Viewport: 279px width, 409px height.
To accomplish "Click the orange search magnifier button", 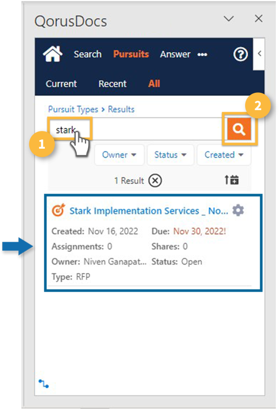I will coord(239,129).
